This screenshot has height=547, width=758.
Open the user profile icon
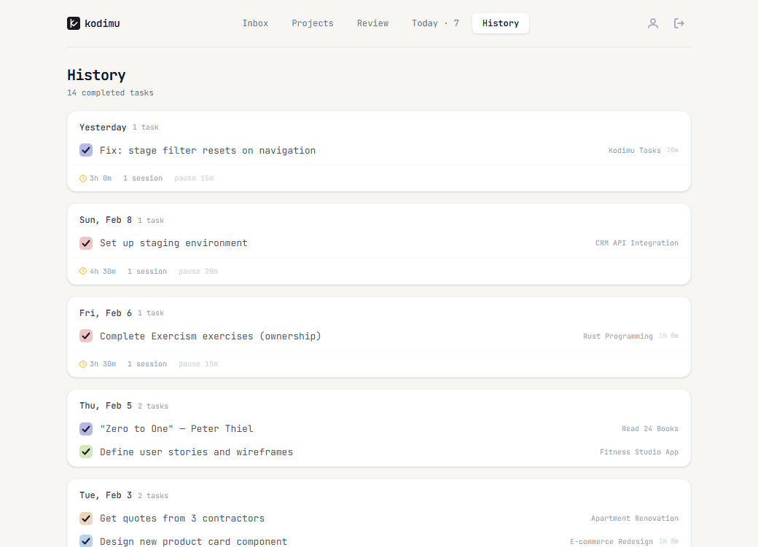(x=653, y=23)
